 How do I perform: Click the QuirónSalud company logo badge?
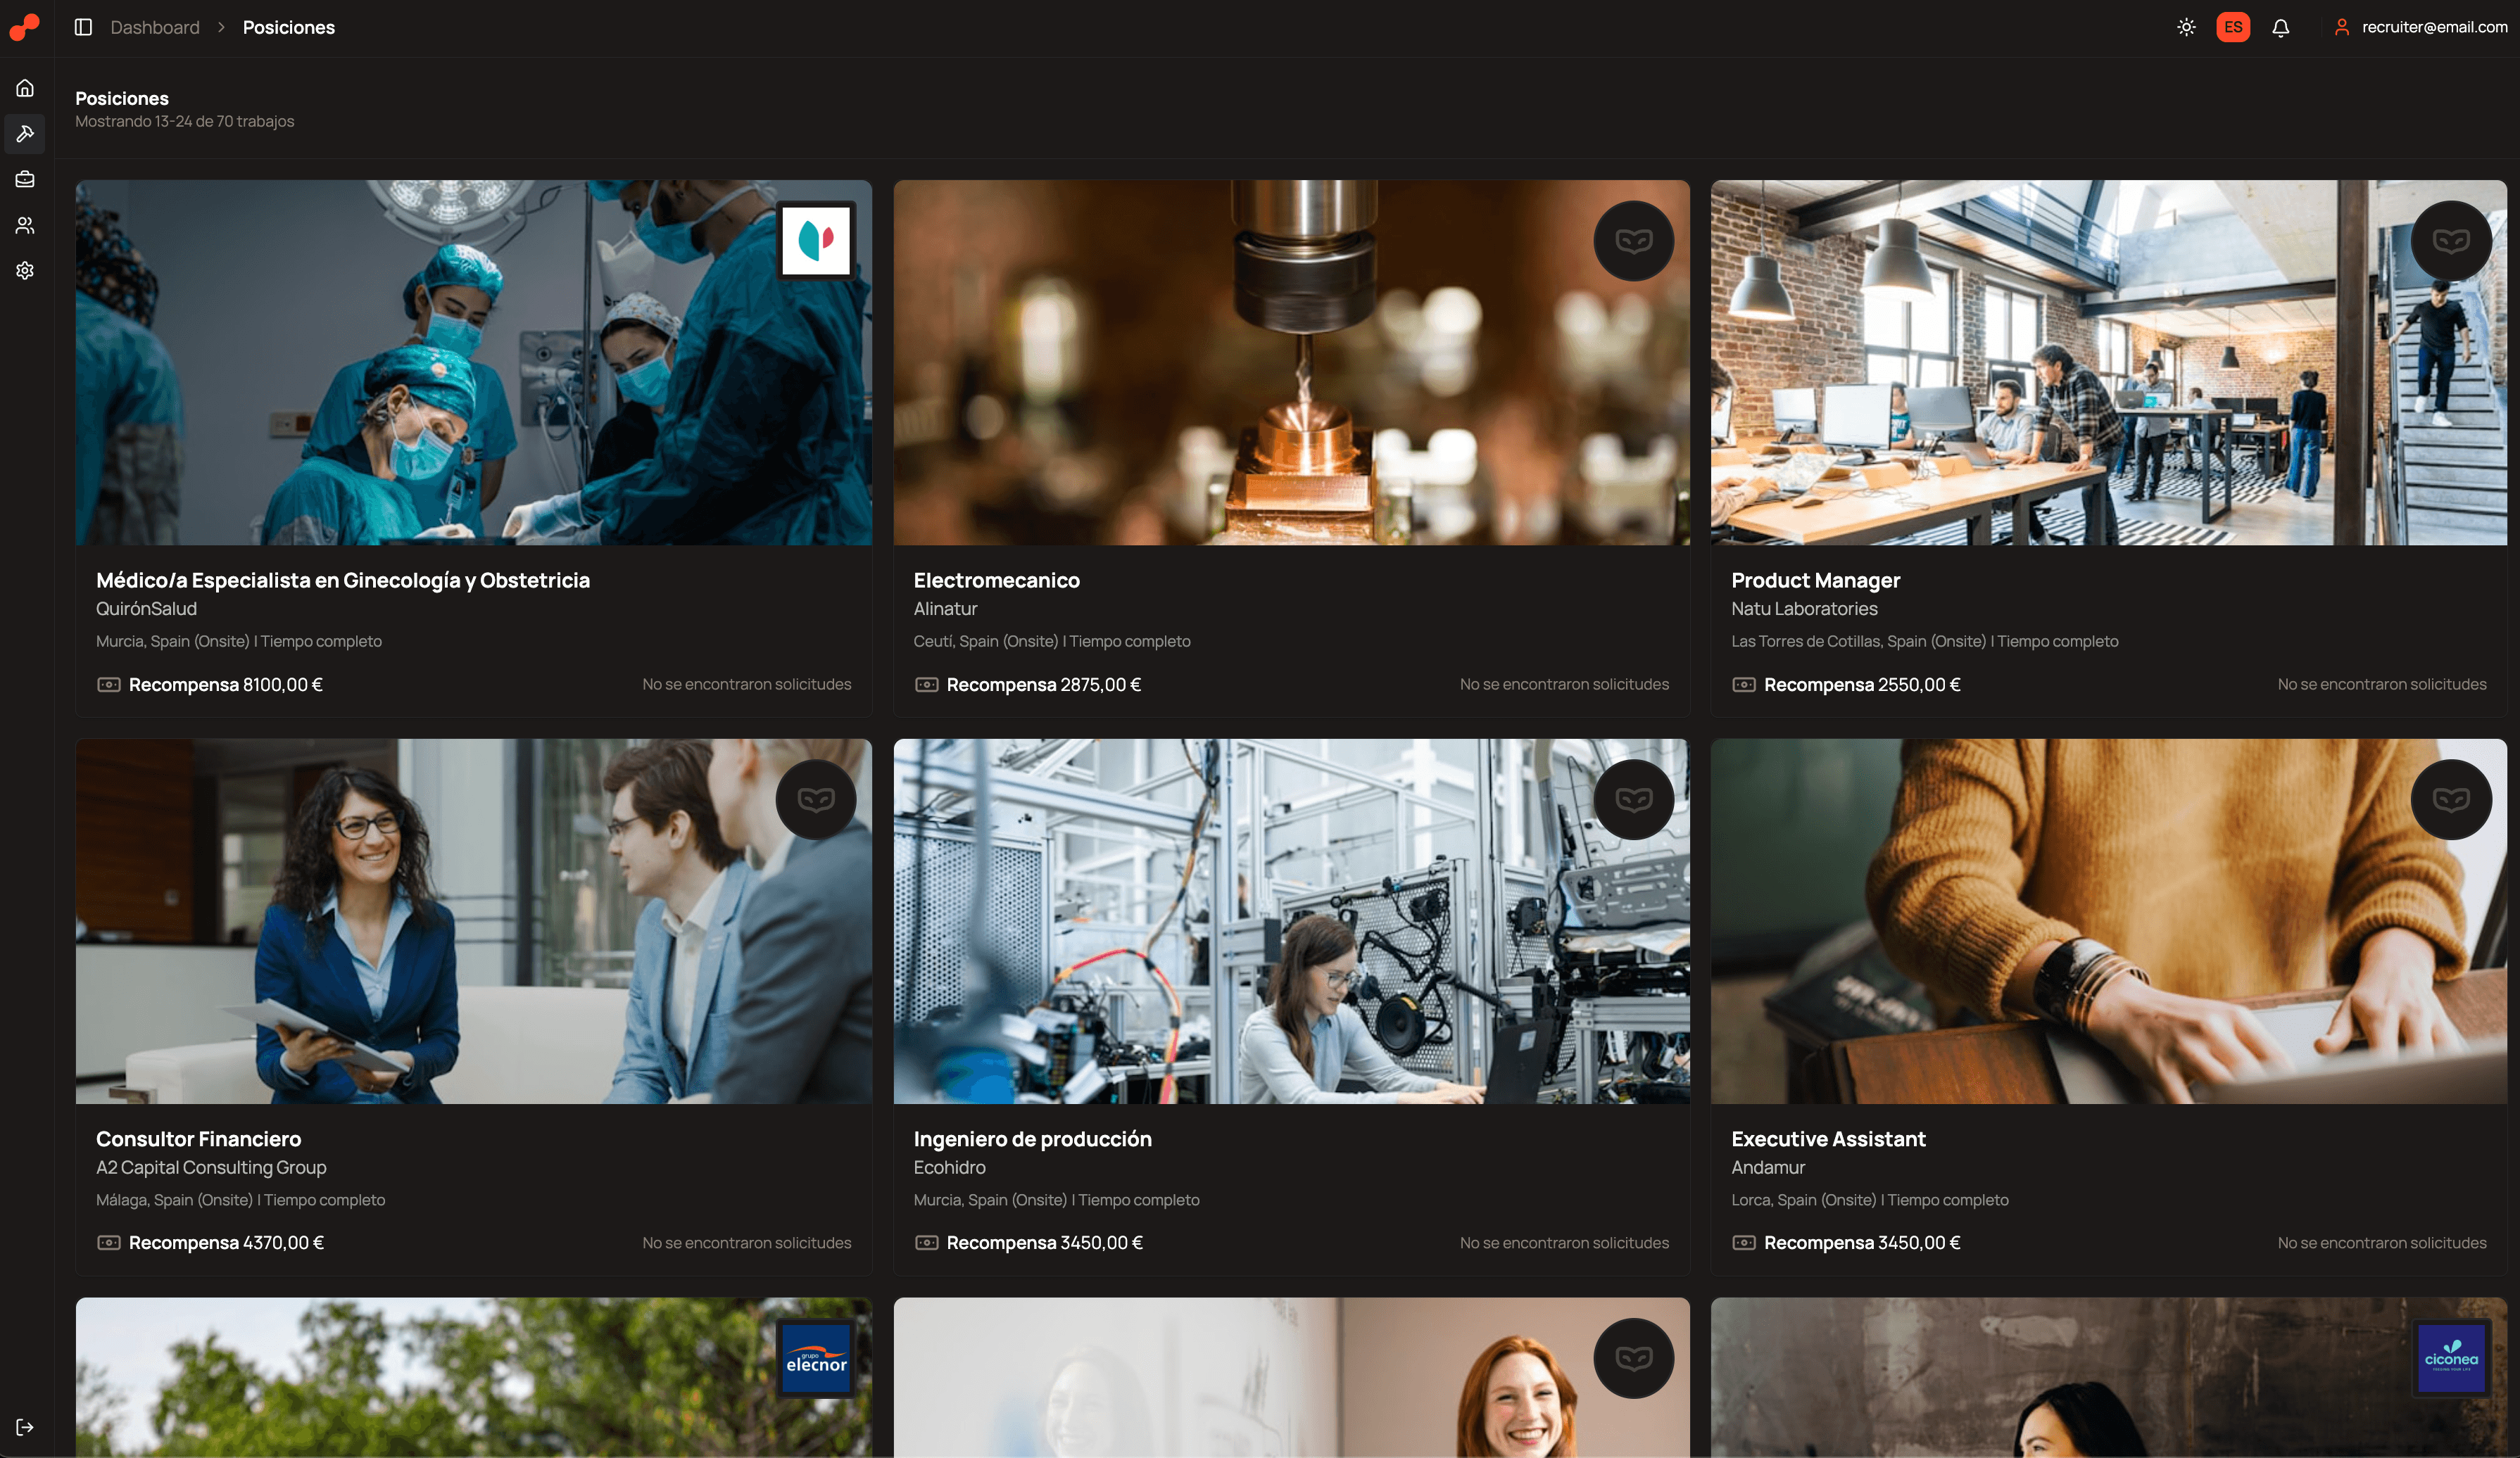[x=816, y=241]
